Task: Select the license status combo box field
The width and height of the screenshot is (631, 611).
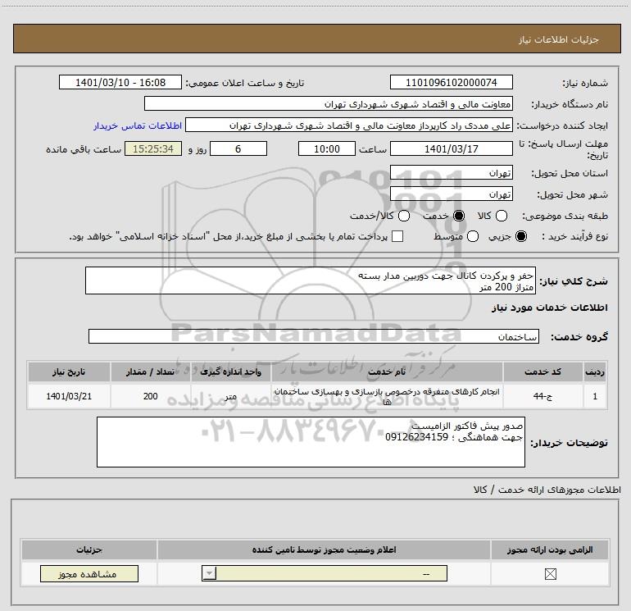Action: coord(325,573)
